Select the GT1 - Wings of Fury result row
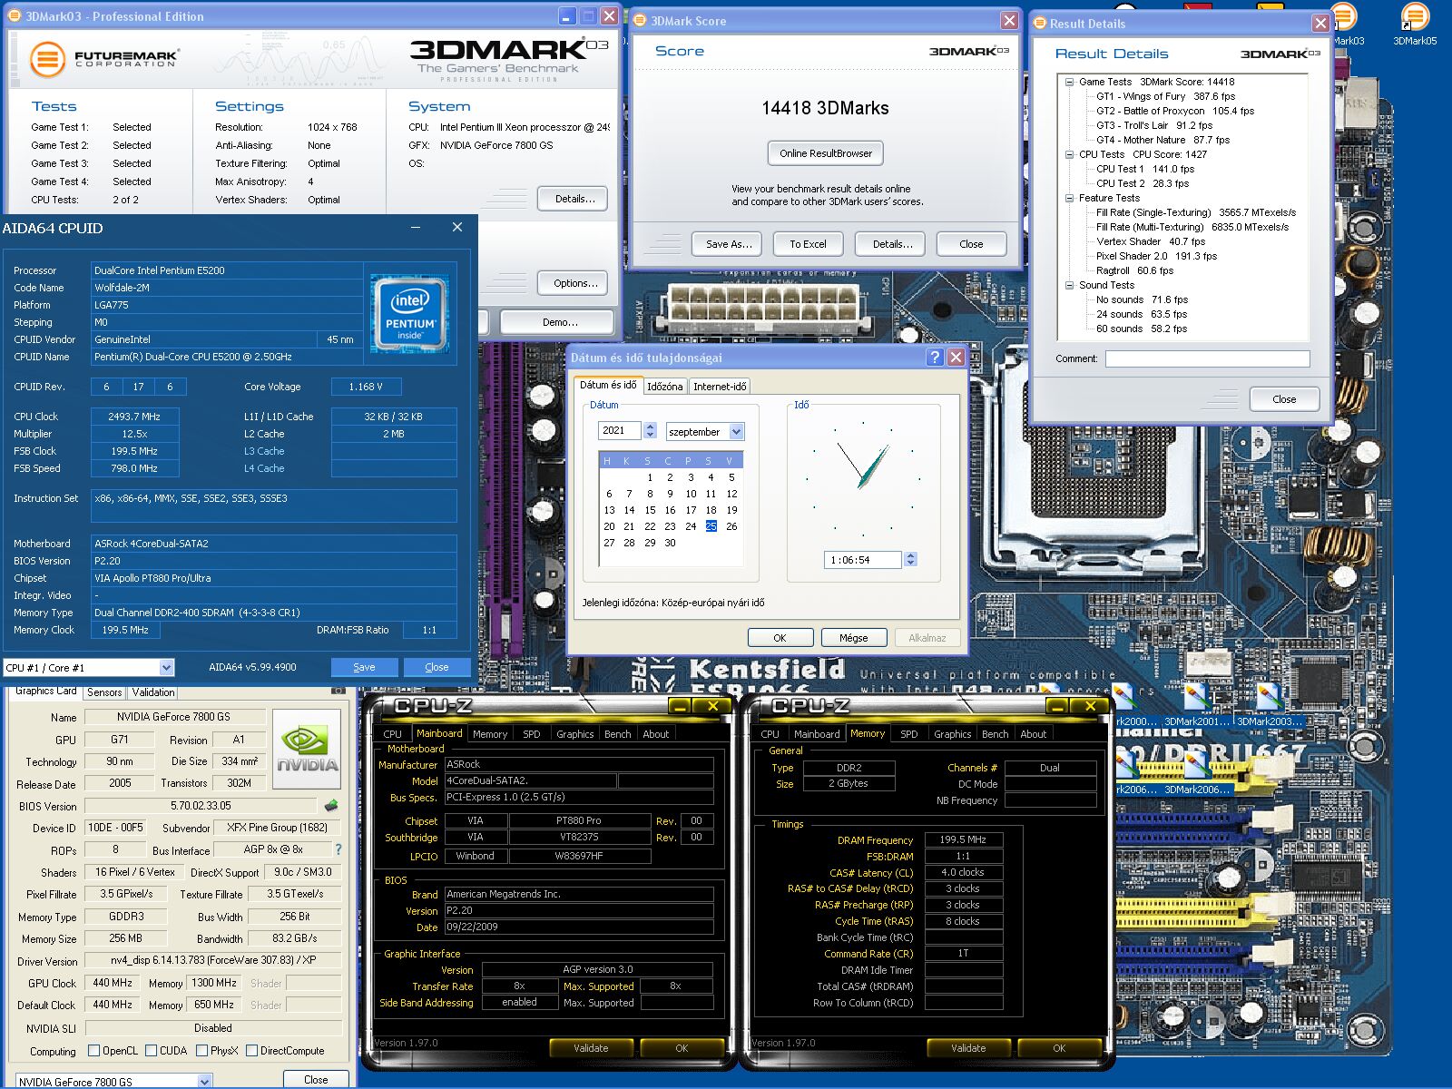 tap(1165, 96)
